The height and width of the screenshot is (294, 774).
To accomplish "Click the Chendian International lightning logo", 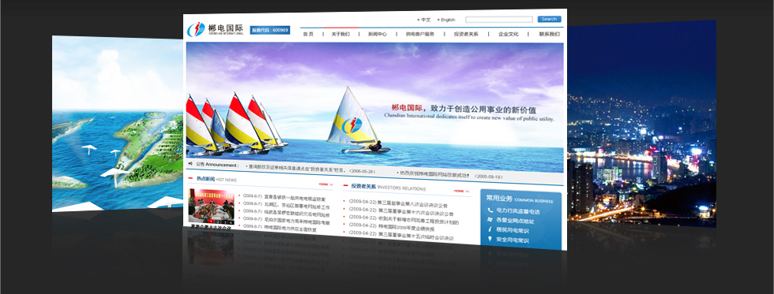I will (196, 29).
